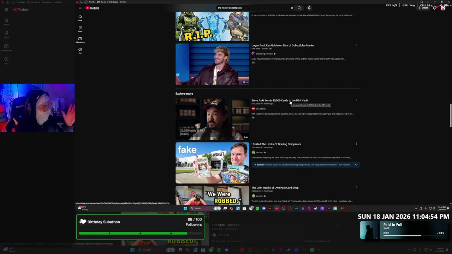Click the 88 / 100 Followers counter

pos(194,222)
